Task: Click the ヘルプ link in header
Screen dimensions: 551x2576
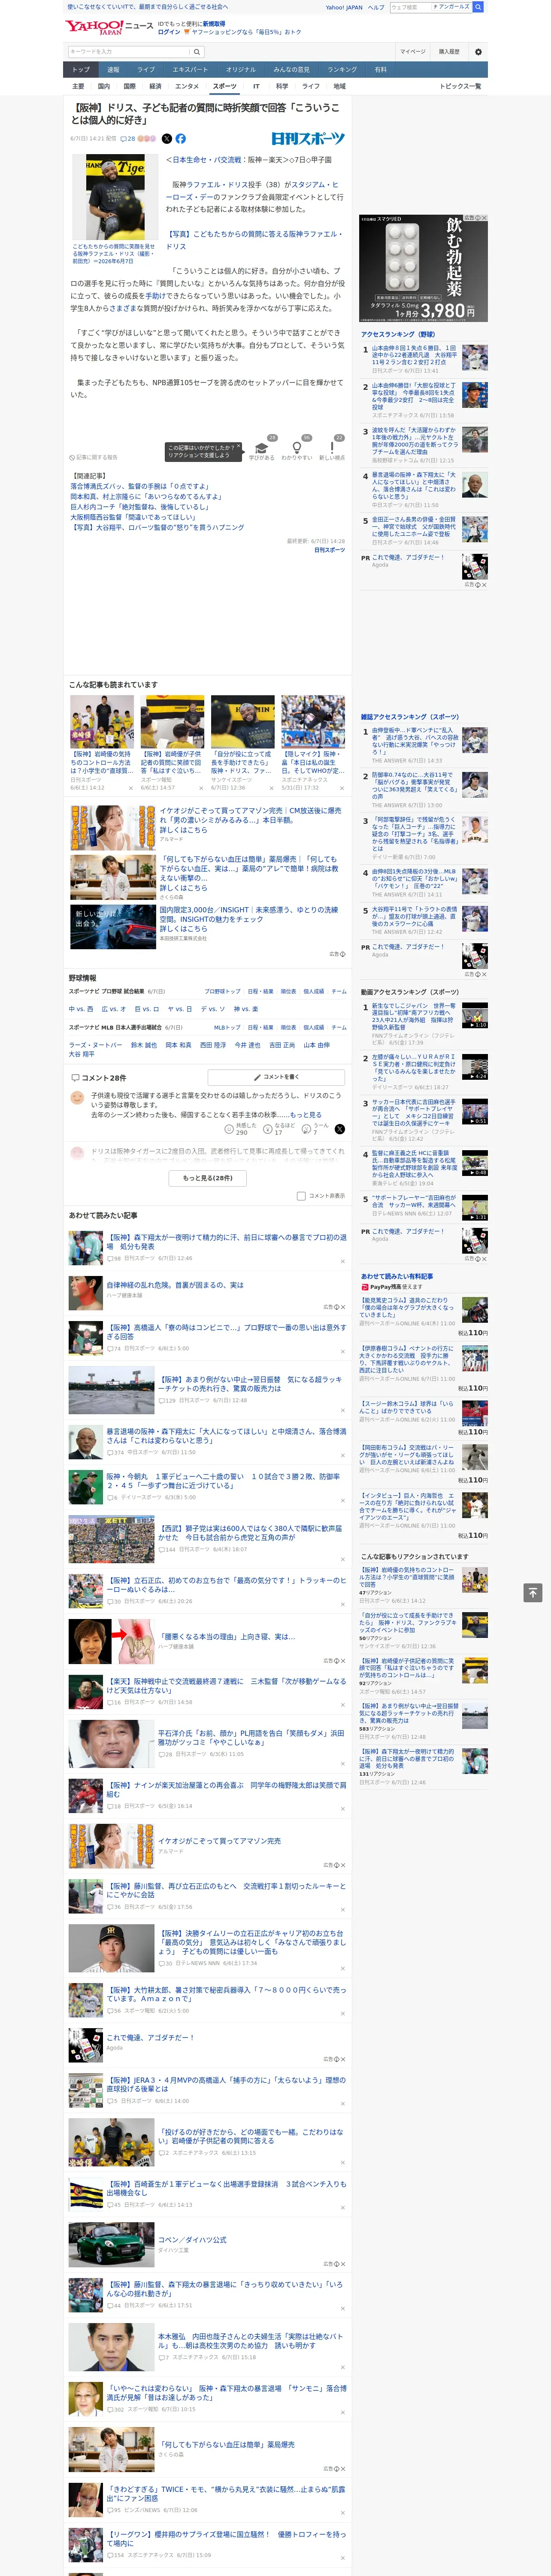Action: point(376,7)
